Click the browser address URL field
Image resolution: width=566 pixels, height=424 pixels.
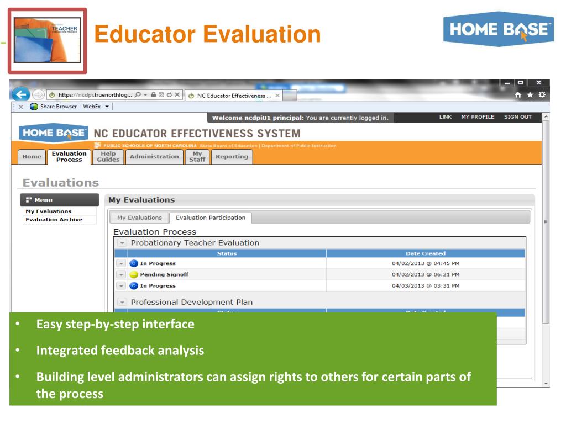[x=95, y=95]
